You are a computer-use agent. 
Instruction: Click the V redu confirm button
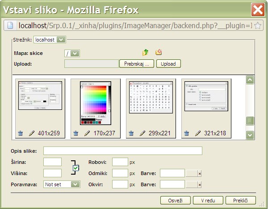pyautogui.click(x=209, y=200)
